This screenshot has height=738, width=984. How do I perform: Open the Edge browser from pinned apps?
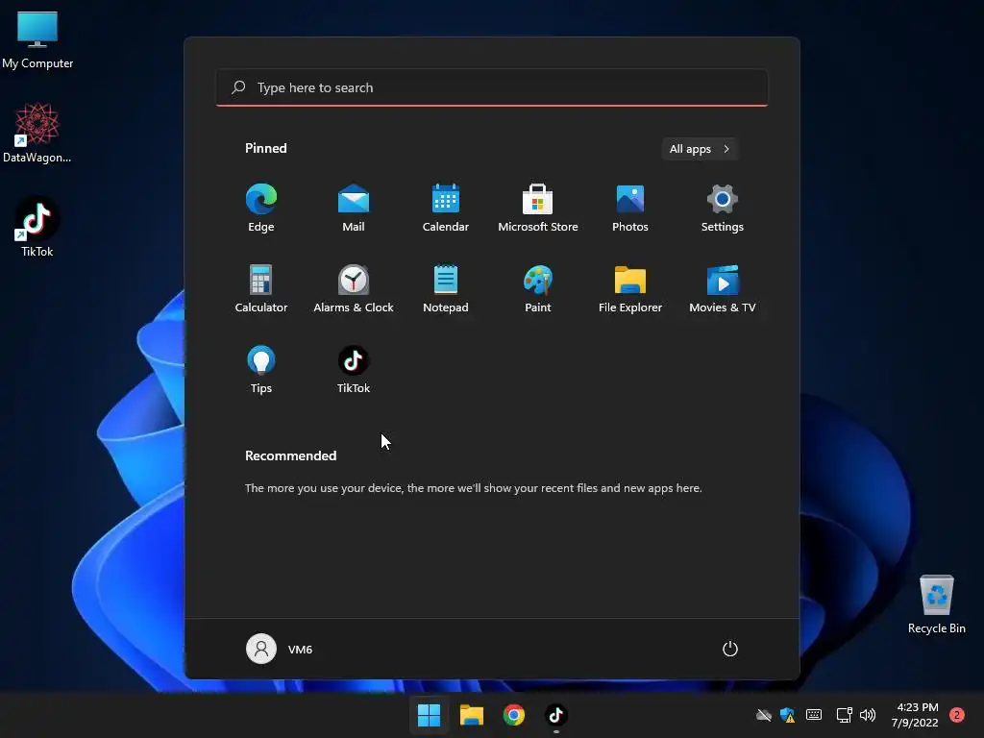click(261, 209)
